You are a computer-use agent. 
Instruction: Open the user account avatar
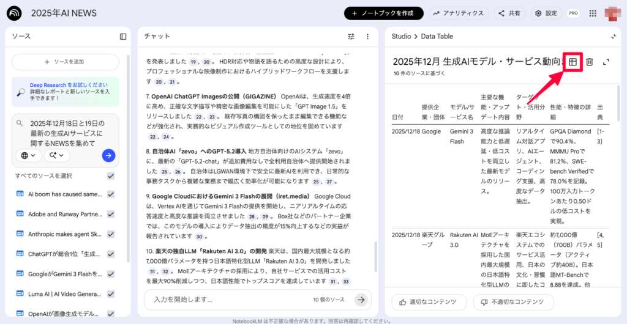click(613, 13)
